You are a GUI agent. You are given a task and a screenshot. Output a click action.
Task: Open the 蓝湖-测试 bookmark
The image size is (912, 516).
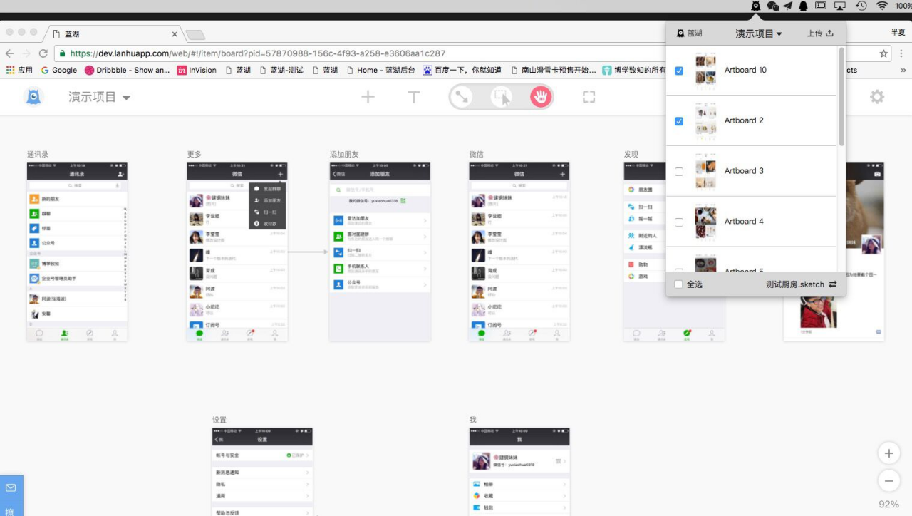pos(281,70)
